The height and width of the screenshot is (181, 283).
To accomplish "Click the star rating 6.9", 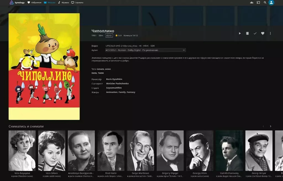I will pyautogui.click(x=118, y=36).
